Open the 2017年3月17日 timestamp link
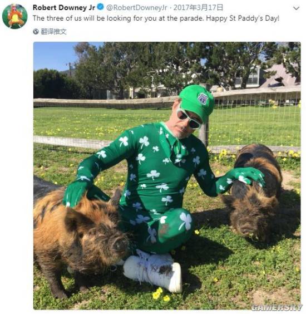The height and width of the screenshot is (314, 306). (x=198, y=8)
